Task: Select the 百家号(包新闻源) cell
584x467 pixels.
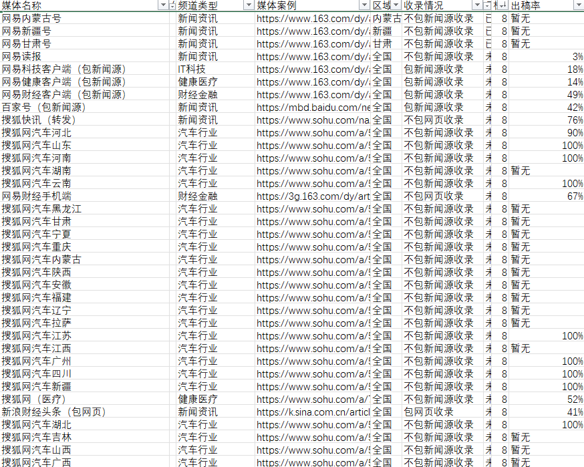Action: [x=85, y=108]
